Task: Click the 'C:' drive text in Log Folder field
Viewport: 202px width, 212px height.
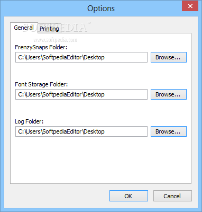Action: [x=21, y=131]
